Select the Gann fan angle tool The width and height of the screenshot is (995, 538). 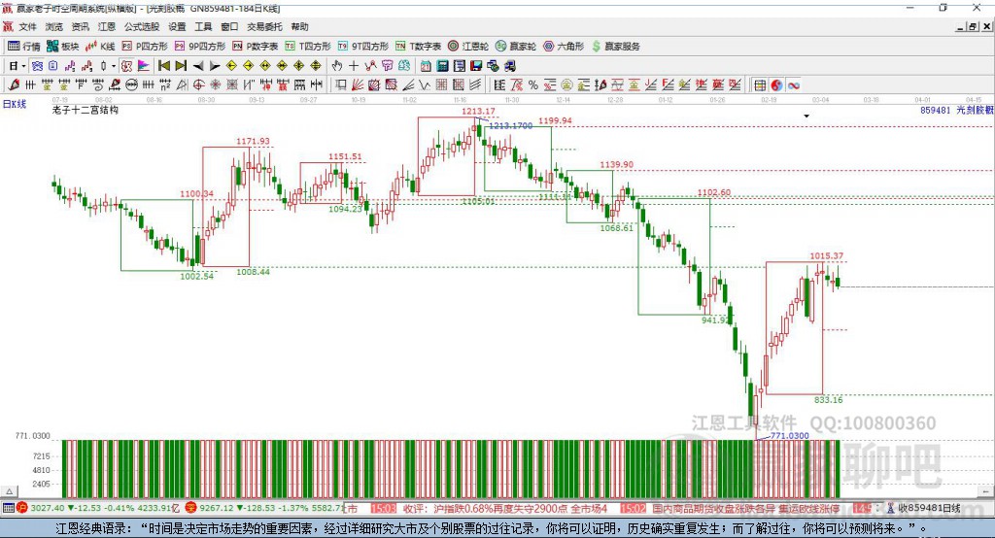pyautogui.click(x=358, y=85)
